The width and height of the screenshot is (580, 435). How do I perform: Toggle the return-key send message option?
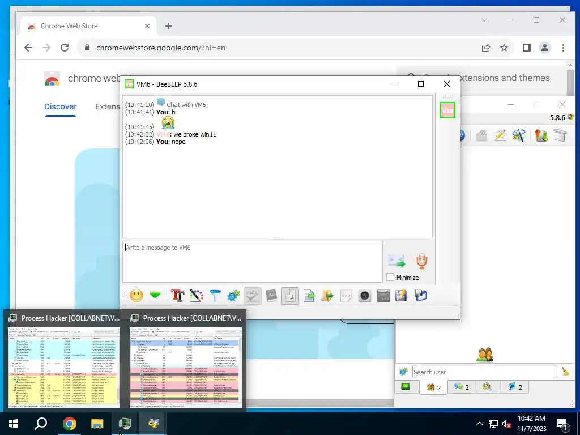(x=290, y=296)
